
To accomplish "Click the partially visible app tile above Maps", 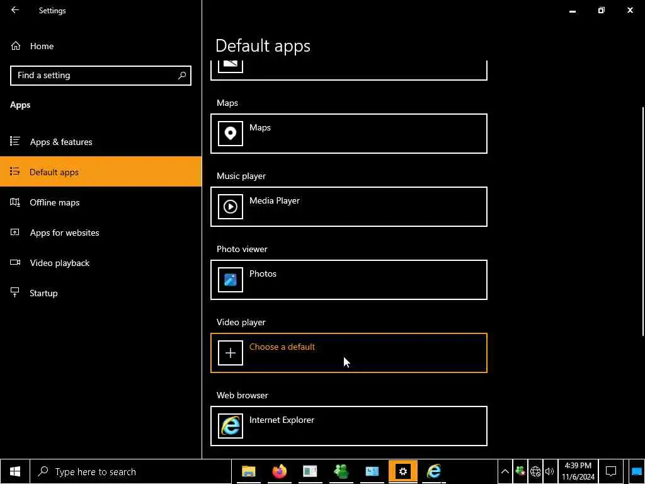I will point(349,70).
